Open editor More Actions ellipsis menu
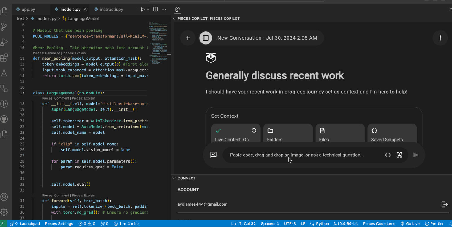Viewport: 452px width, 227px height. coord(164,10)
